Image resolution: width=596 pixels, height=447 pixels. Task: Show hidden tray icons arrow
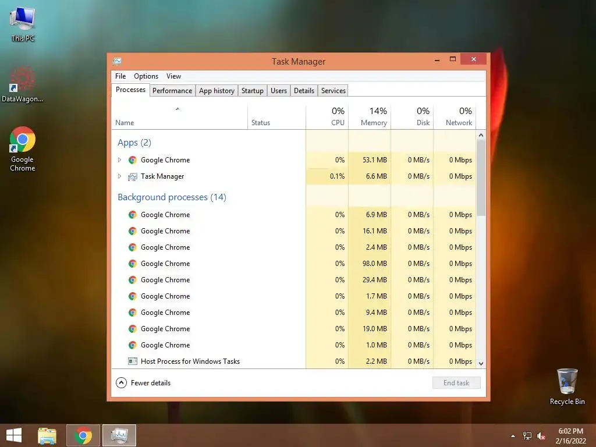click(513, 436)
